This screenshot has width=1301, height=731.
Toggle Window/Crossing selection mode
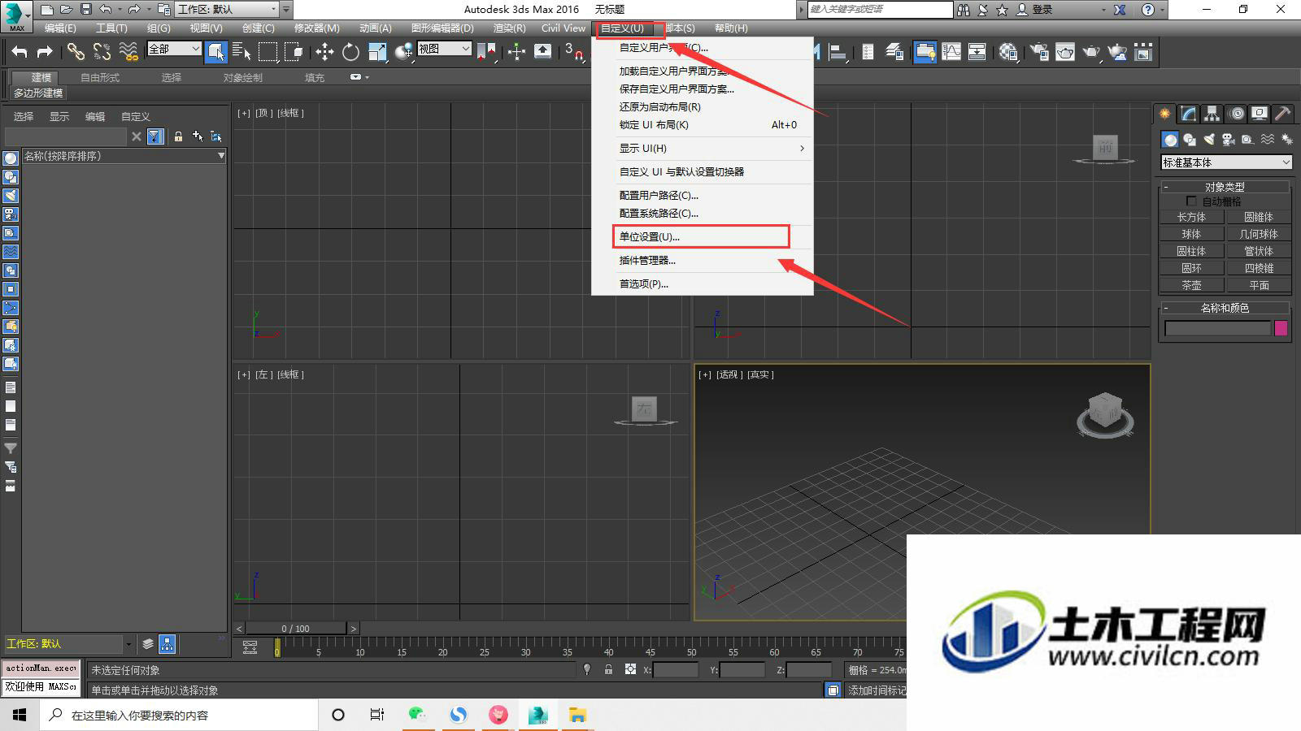point(294,52)
